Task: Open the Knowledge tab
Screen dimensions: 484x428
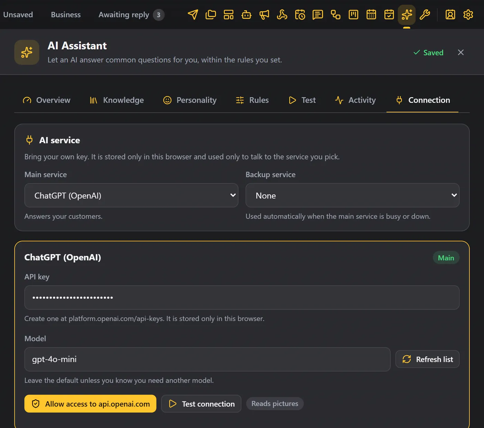Action: (117, 100)
